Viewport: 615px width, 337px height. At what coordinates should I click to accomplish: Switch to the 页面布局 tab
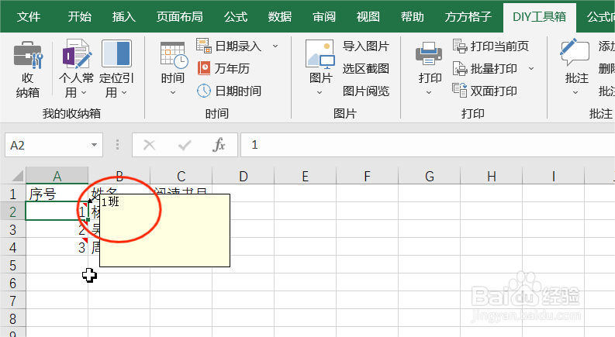point(180,16)
